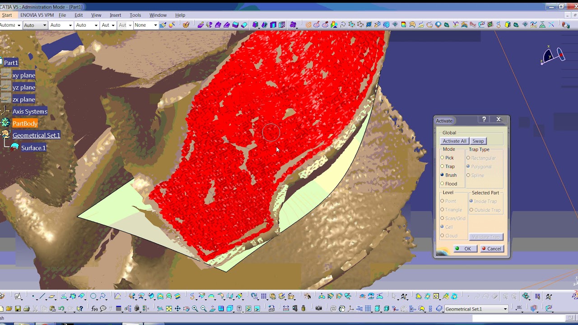The width and height of the screenshot is (578, 325).
Task: Open the Geometrical Set.1 combo box
Action: [x=476, y=309]
